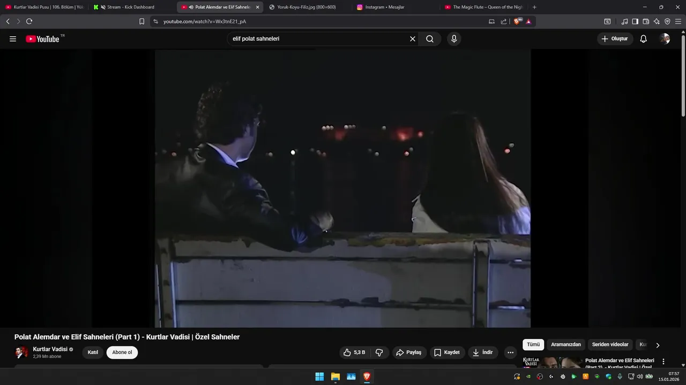View site information icon in address bar

tap(155, 21)
